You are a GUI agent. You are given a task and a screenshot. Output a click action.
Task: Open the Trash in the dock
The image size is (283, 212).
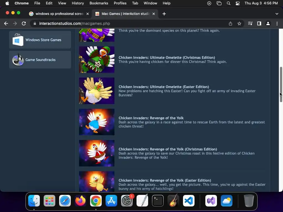tap(249, 201)
